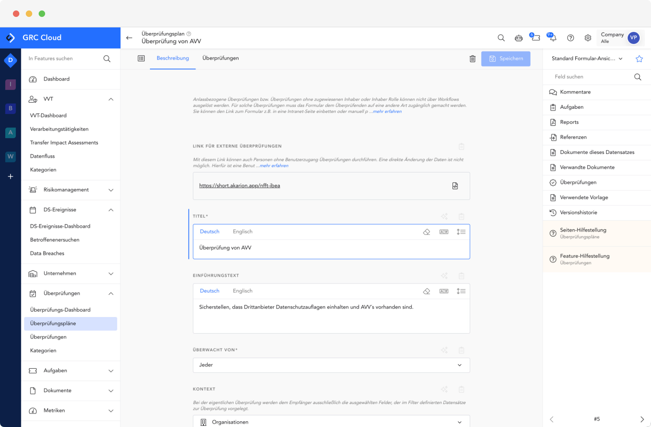
Task: Clear the Titel field using the eraser icon
Action: [426, 232]
